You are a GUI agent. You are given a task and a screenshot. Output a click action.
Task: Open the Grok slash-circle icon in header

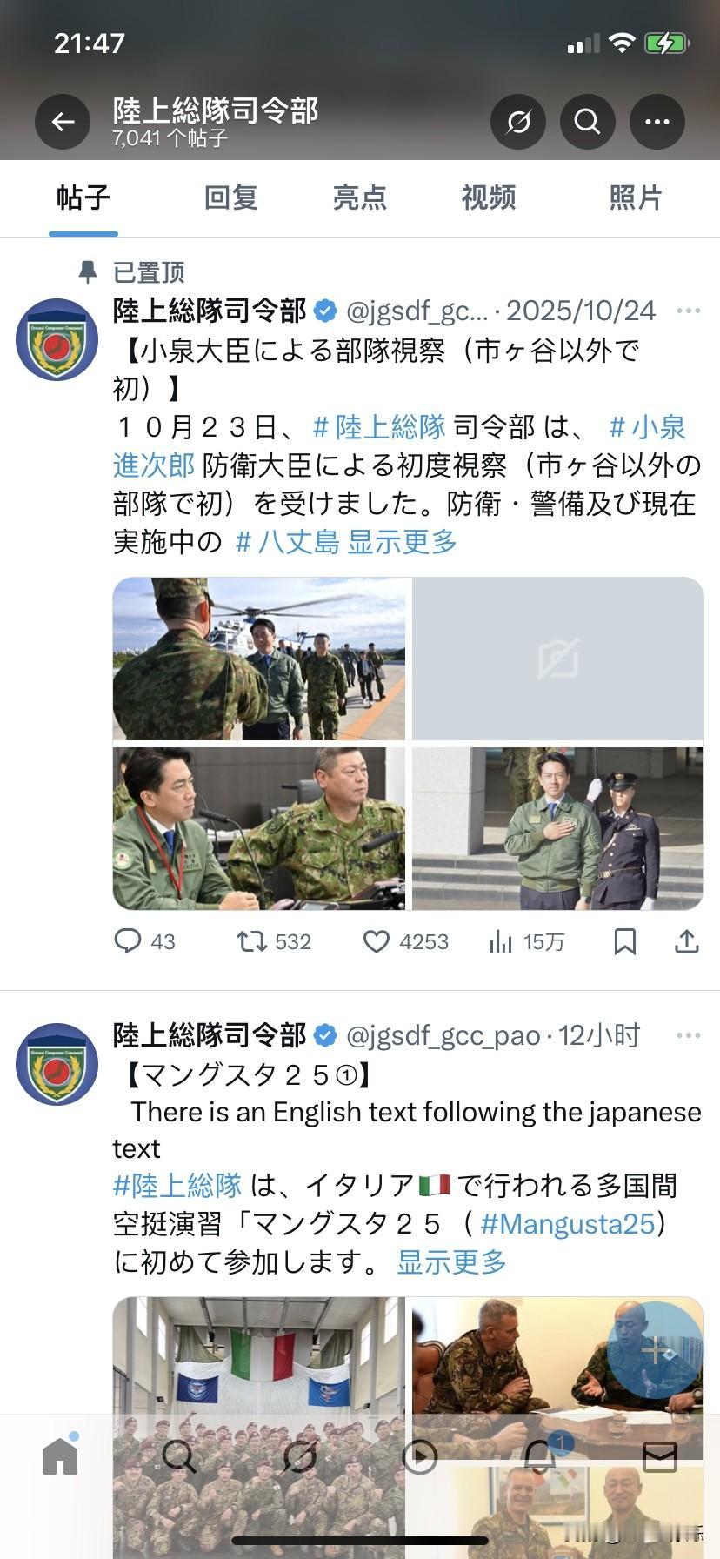[x=518, y=122]
